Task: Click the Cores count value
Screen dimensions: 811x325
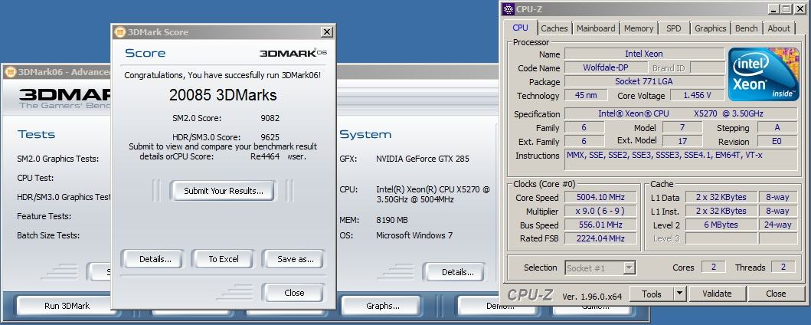Action: click(713, 267)
